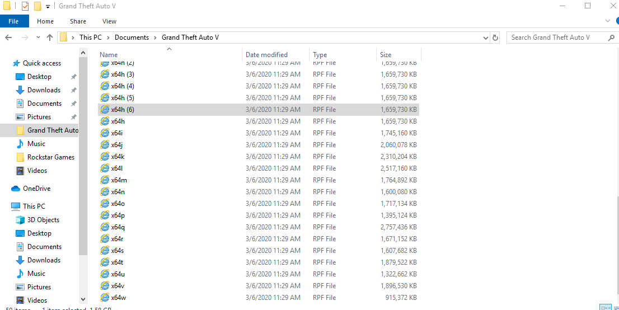Open Rockstar Games folder in sidebar

(x=50, y=157)
